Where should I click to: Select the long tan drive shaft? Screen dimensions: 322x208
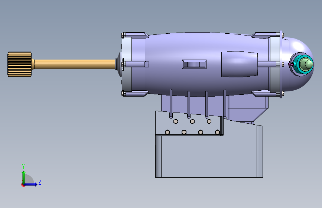pyautogui.click(x=74, y=64)
